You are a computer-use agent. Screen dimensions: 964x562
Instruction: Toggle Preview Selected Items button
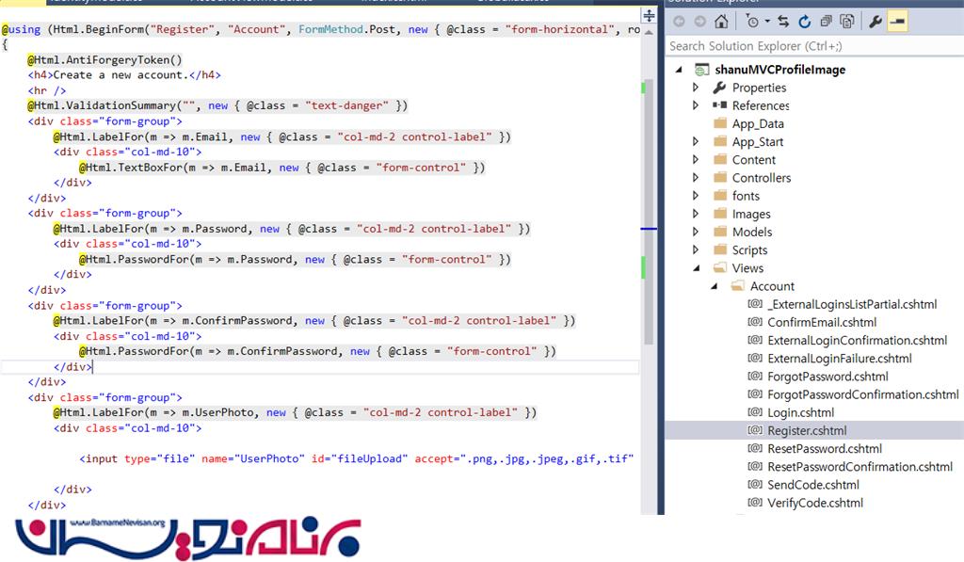[x=897, y=22]
